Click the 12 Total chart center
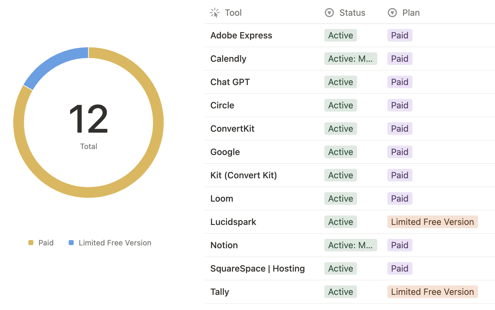Image resolution: width=495 pixels, height=310 pixels. click(x=88, y=126)
